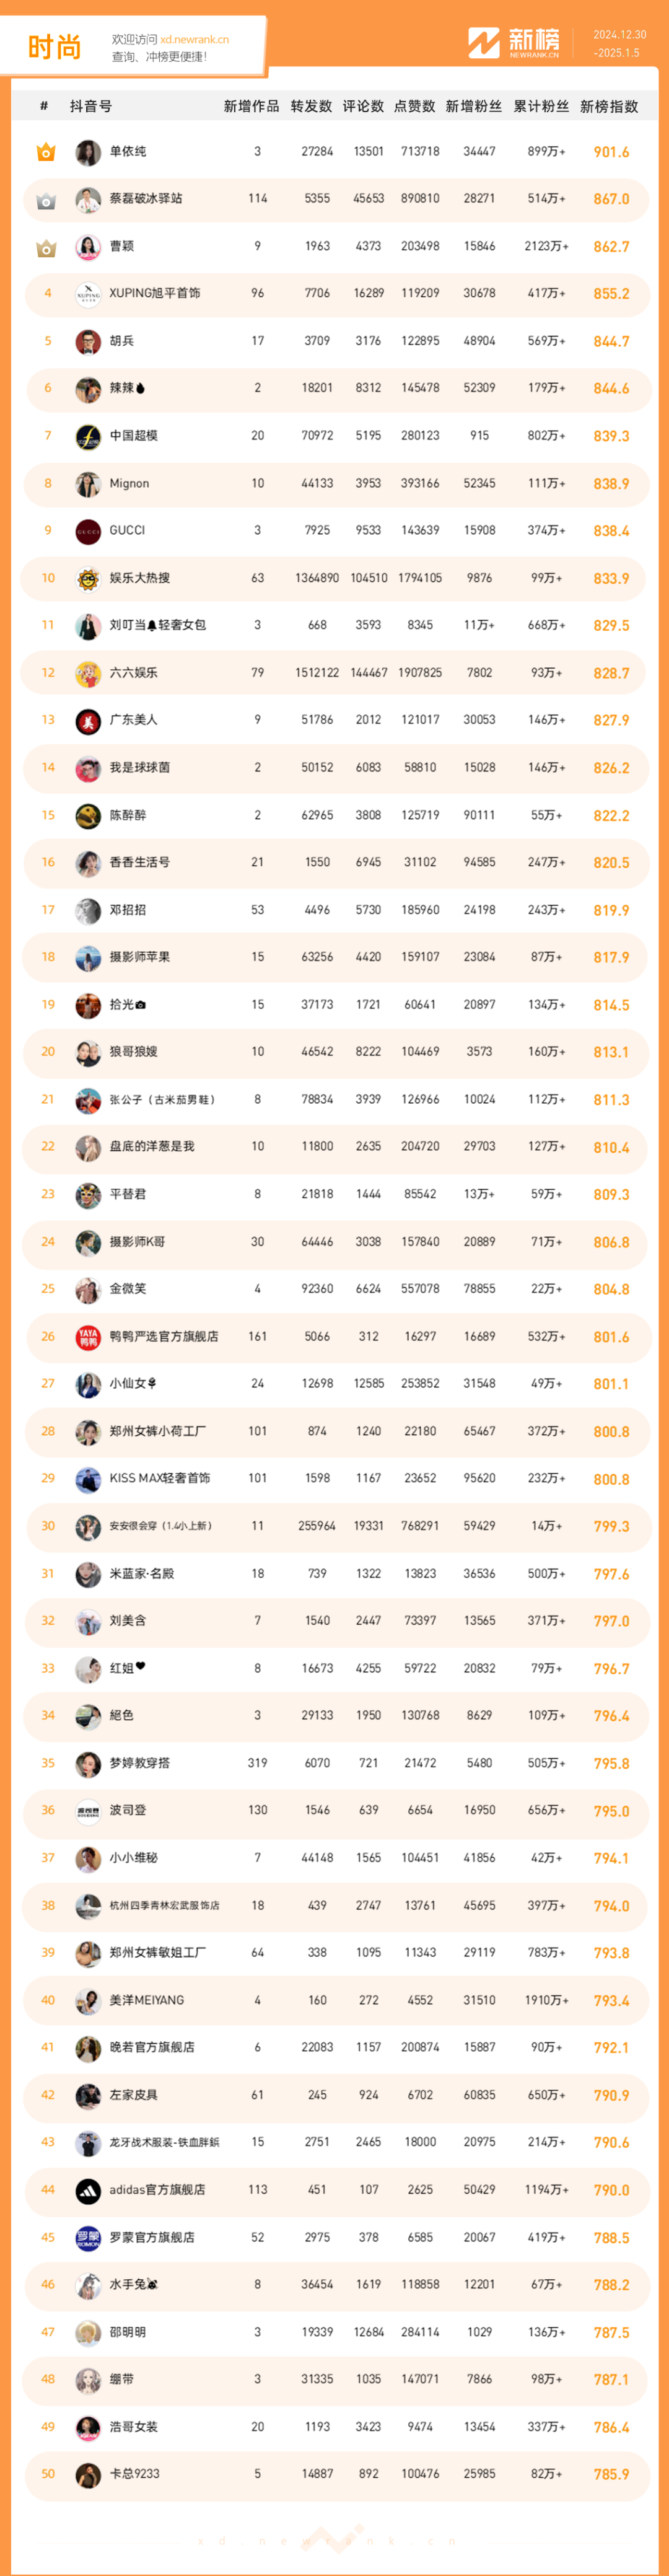Select the 中国超模 row avatar
This screenshot has height=2576, width=669.
(88, 436)
